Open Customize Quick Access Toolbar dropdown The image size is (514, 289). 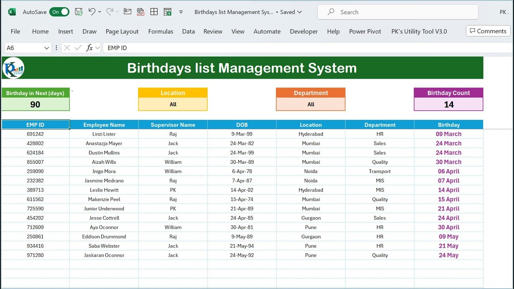coord(181,12)
